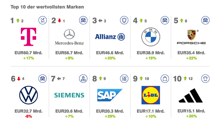
Task: Click the car icon next to Volkswagen rank
Action: (x=42, y=79)
